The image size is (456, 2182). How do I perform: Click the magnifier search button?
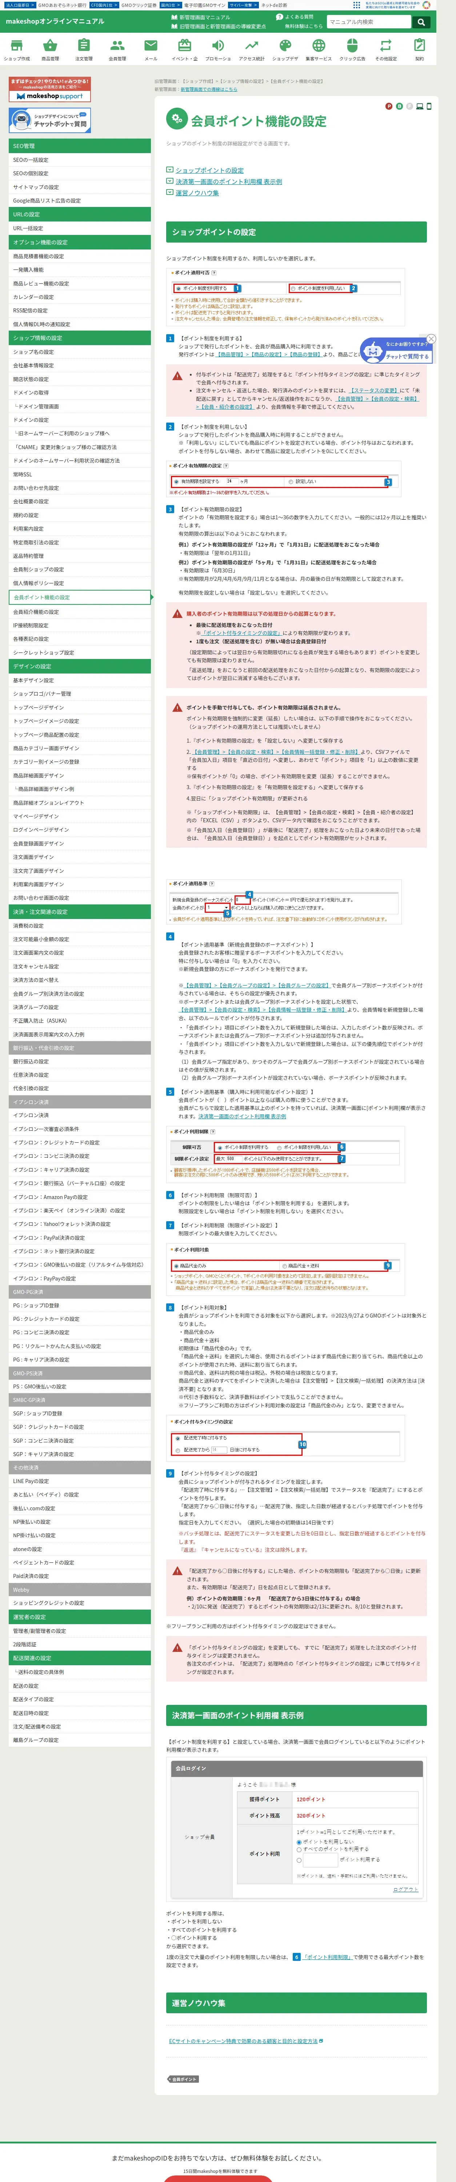420,22
